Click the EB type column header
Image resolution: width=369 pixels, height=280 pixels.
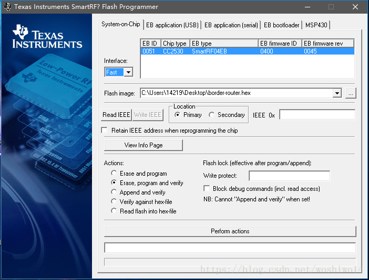224,44
